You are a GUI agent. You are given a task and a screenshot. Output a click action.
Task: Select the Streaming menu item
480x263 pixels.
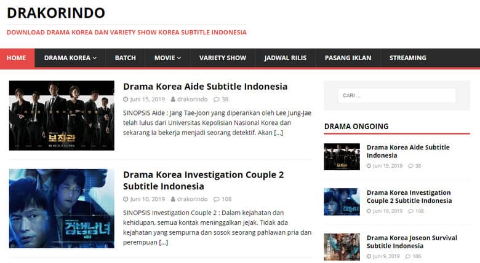[x=407, y=58]
